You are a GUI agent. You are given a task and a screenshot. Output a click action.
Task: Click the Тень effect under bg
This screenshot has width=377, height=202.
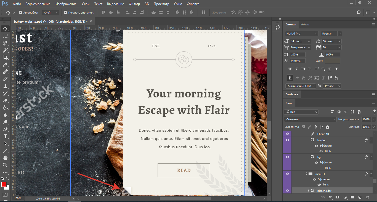pyautogui.click(x=328, y=168)
